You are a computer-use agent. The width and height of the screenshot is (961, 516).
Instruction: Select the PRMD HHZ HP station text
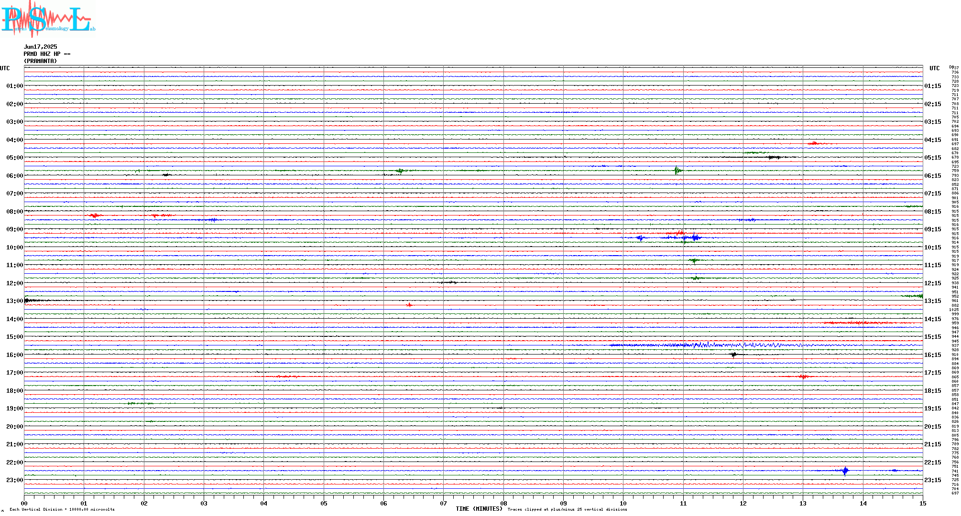coord(47,54)
